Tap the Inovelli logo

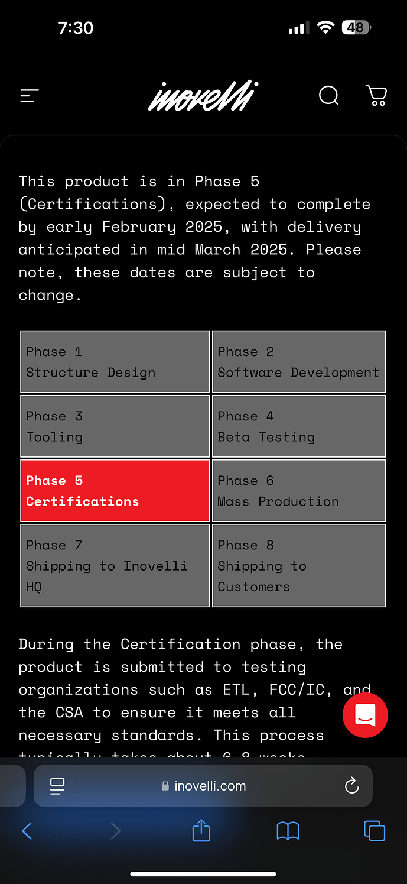click(x=203, y=96)
